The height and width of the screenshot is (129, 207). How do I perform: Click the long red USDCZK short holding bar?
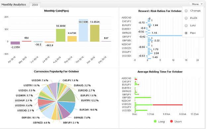[168, 105]
